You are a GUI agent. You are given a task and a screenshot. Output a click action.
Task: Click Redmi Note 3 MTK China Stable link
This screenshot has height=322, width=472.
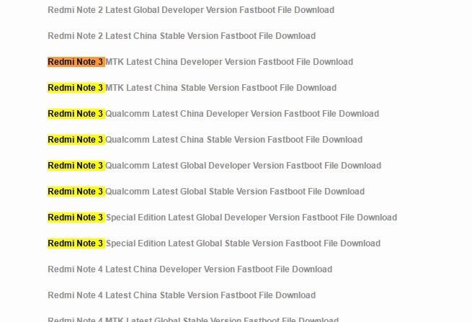(192, 88)
